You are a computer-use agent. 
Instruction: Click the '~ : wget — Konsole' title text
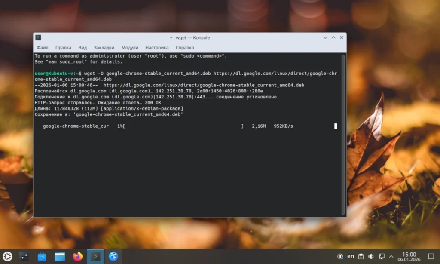189,38
